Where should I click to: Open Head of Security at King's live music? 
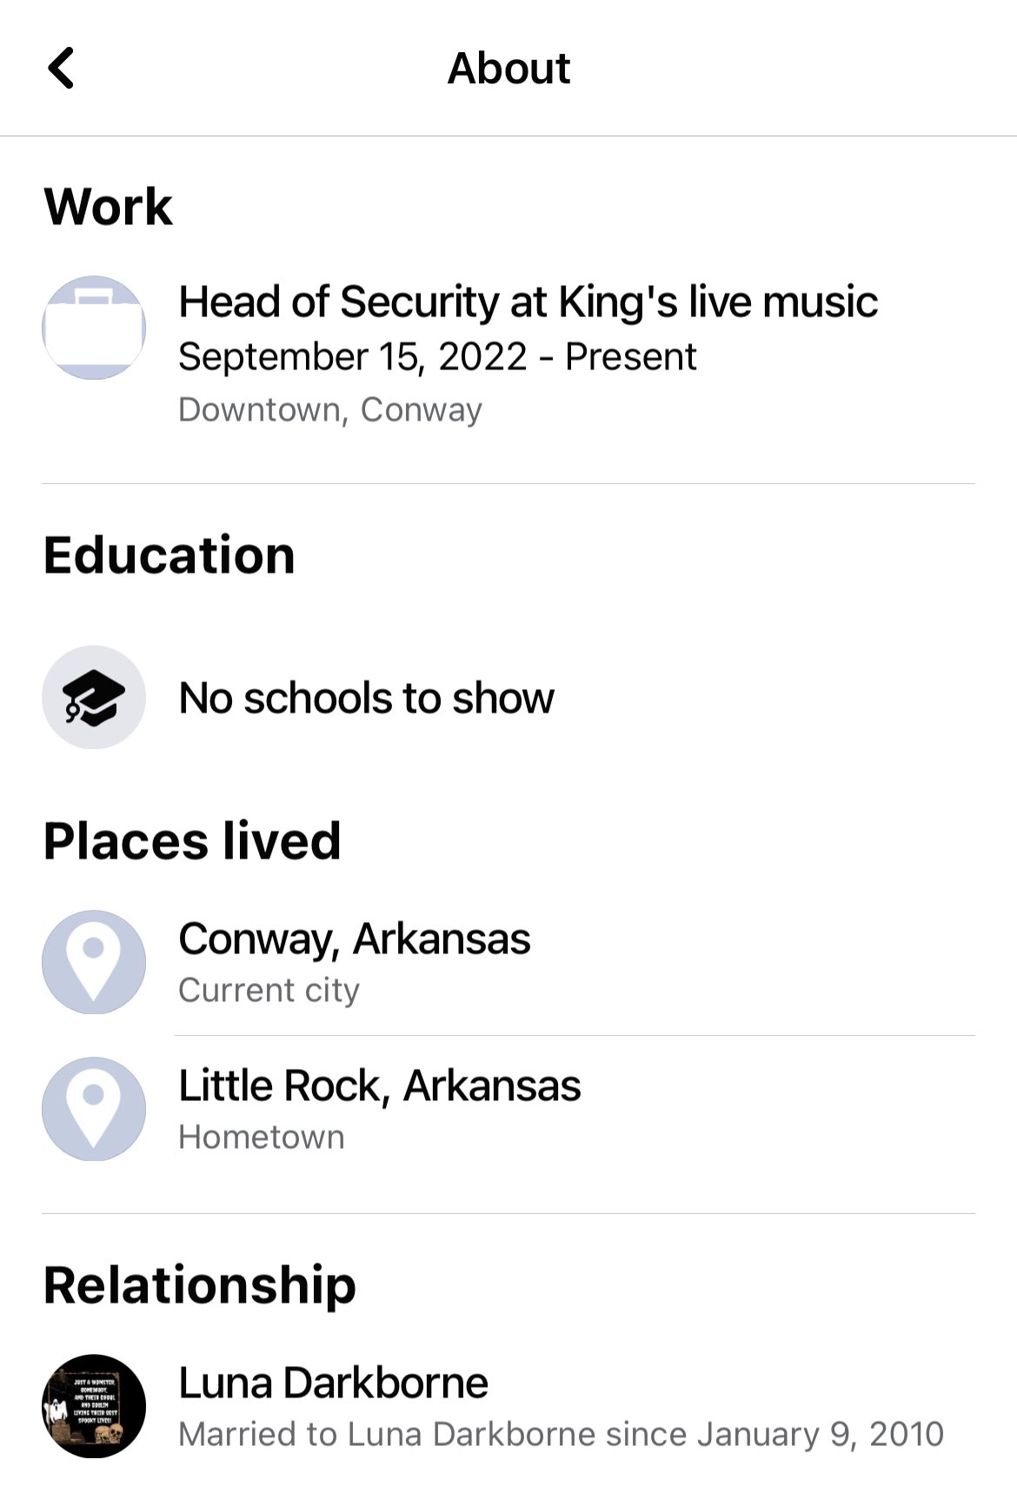pyautogui.click(x=528, y=302)
